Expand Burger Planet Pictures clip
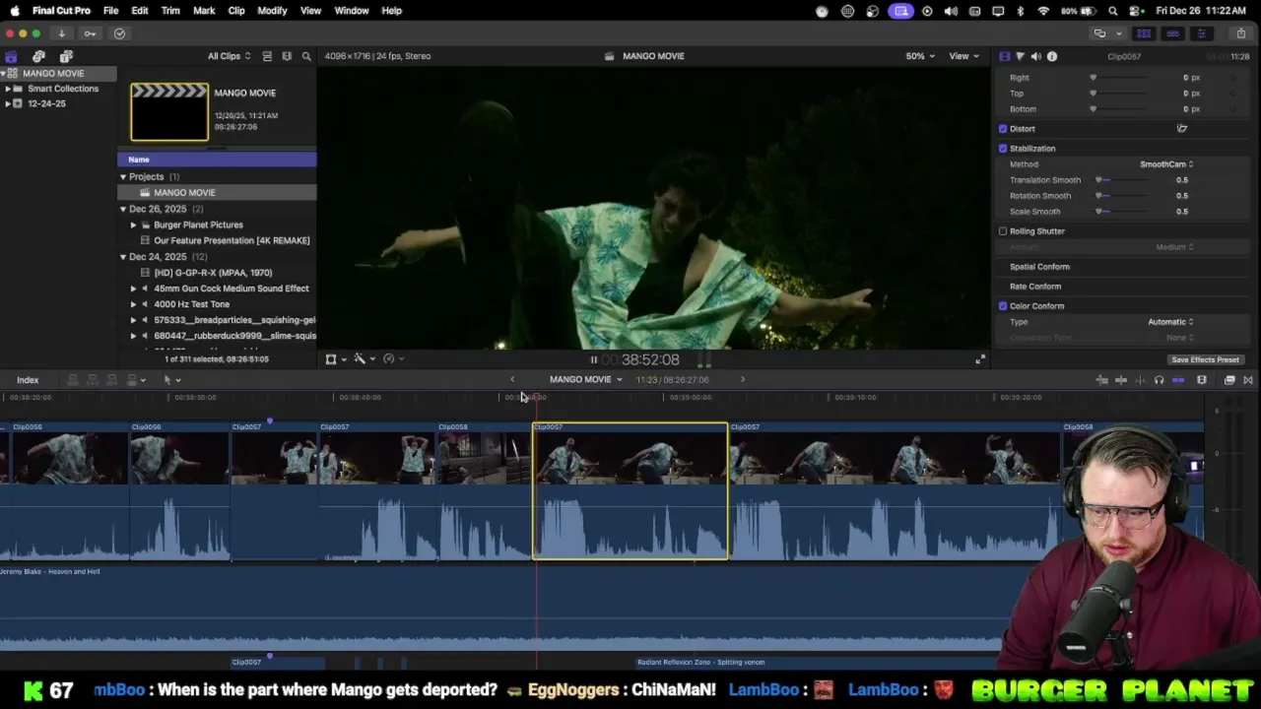Viewport: 1261px width, 709px height. pyautogui.click(x=134, y=225)
